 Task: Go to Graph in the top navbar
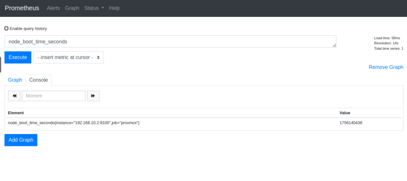pyautogui.click(x=72, y=8)
